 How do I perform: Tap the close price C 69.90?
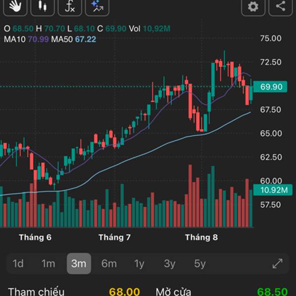coord(112,29)
